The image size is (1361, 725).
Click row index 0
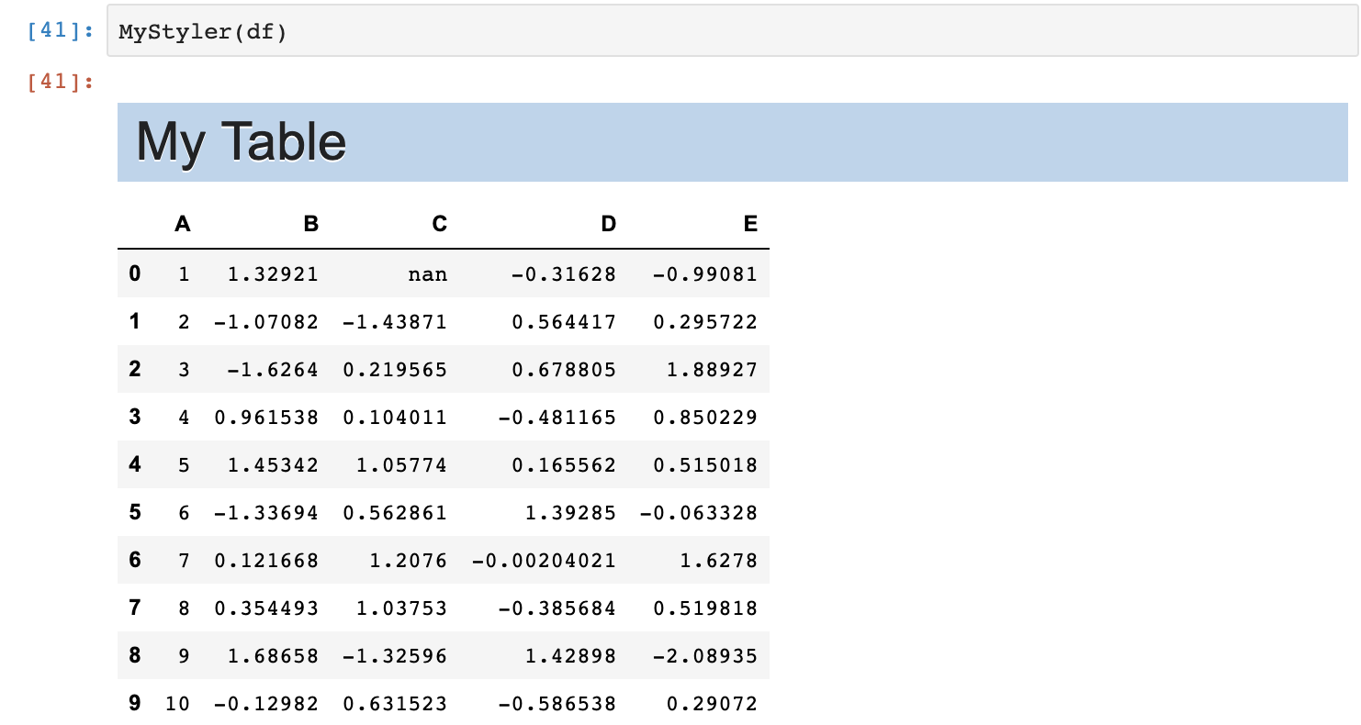pos(135,273)
